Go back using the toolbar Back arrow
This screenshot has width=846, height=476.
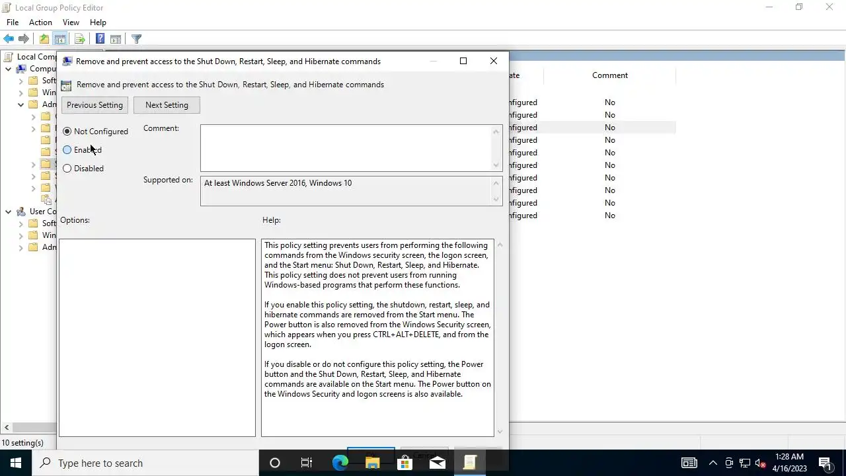tap(9, 39)
